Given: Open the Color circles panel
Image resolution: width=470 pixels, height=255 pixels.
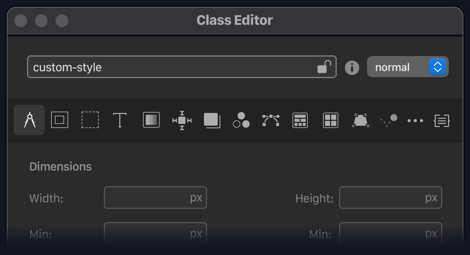Looking at the screenshot, I should (241, 120).
